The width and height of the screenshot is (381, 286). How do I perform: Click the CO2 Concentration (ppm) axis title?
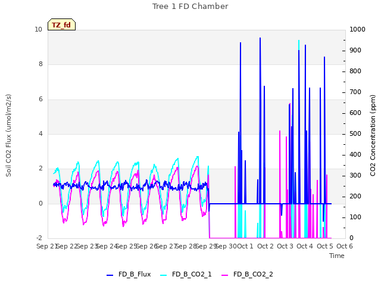click(373, 135)
